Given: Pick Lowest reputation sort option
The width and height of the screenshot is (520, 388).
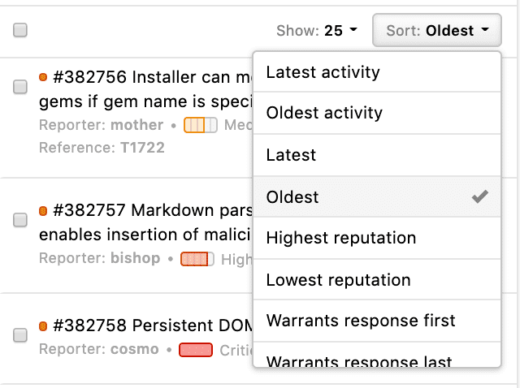Looking at the screenshot, I should (338, 280).
